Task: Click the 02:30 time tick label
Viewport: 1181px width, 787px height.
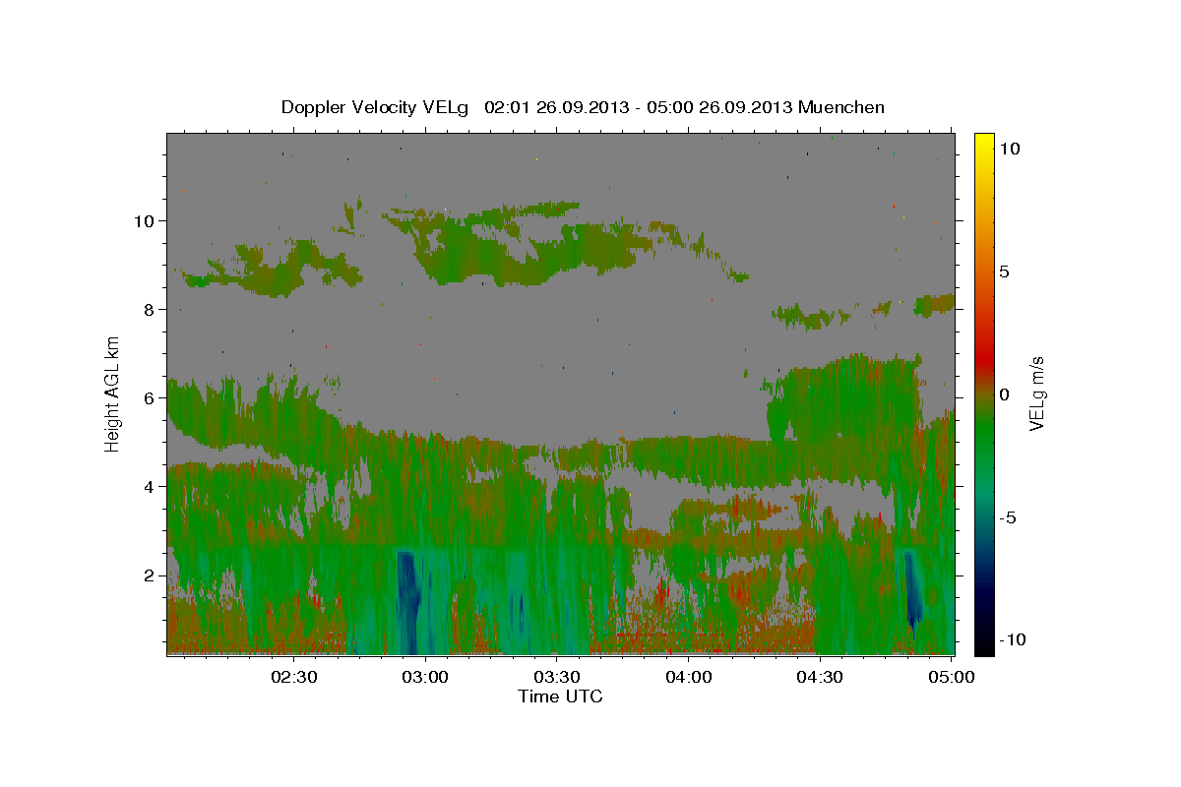Action: tap(295, 678)
